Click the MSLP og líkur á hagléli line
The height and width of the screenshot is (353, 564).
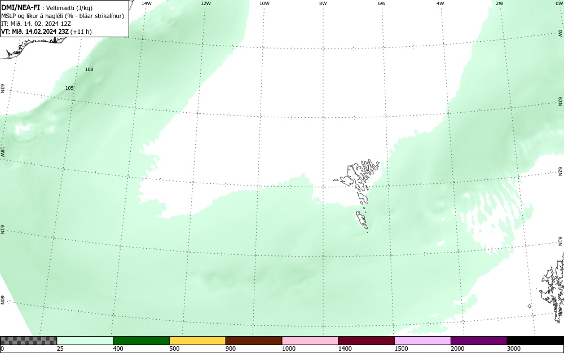(x=63, y=16)
